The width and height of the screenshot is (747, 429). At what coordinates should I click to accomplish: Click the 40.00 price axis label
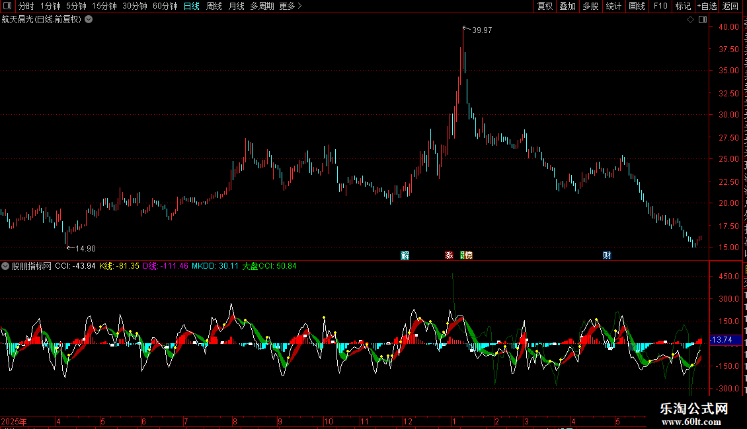729,27
